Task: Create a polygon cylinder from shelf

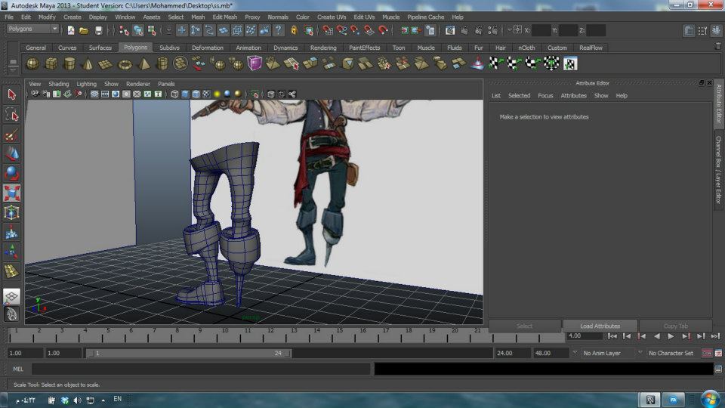Action: pyautogui.click(x=69, y=63)
